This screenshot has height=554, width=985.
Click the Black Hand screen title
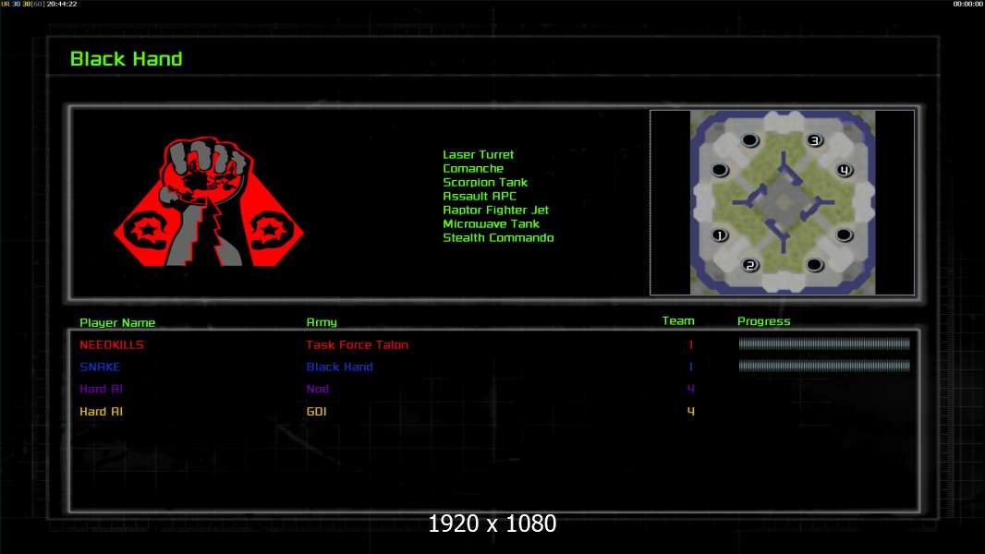[127, 59]
